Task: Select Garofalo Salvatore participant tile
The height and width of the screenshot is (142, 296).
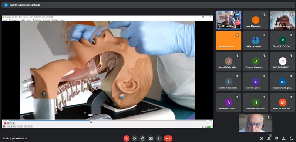Action: tap(256, 102)
